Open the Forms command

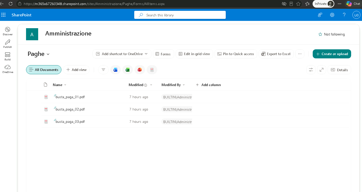tap(163, 54)
